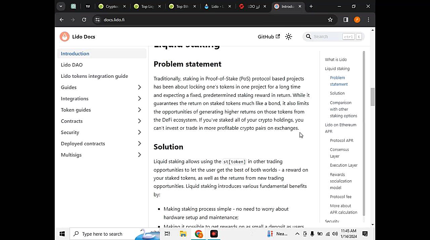Click the search magnifier icon
430x240 pixels.
[x=308, y=37]
